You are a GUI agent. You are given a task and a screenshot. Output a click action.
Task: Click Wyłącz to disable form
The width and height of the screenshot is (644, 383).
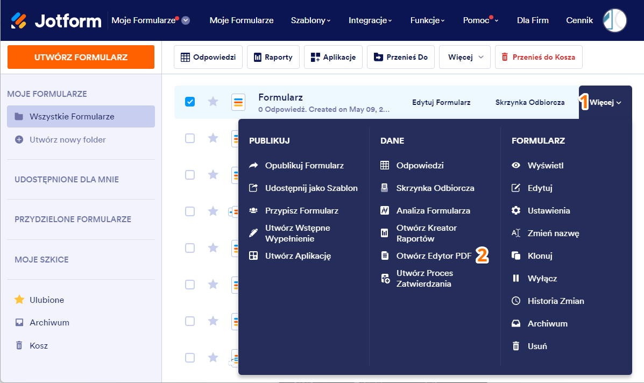(534, 278)
